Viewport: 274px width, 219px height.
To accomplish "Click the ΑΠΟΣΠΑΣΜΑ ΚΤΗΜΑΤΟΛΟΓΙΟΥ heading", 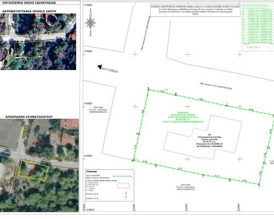I will [x=29, y=117].
